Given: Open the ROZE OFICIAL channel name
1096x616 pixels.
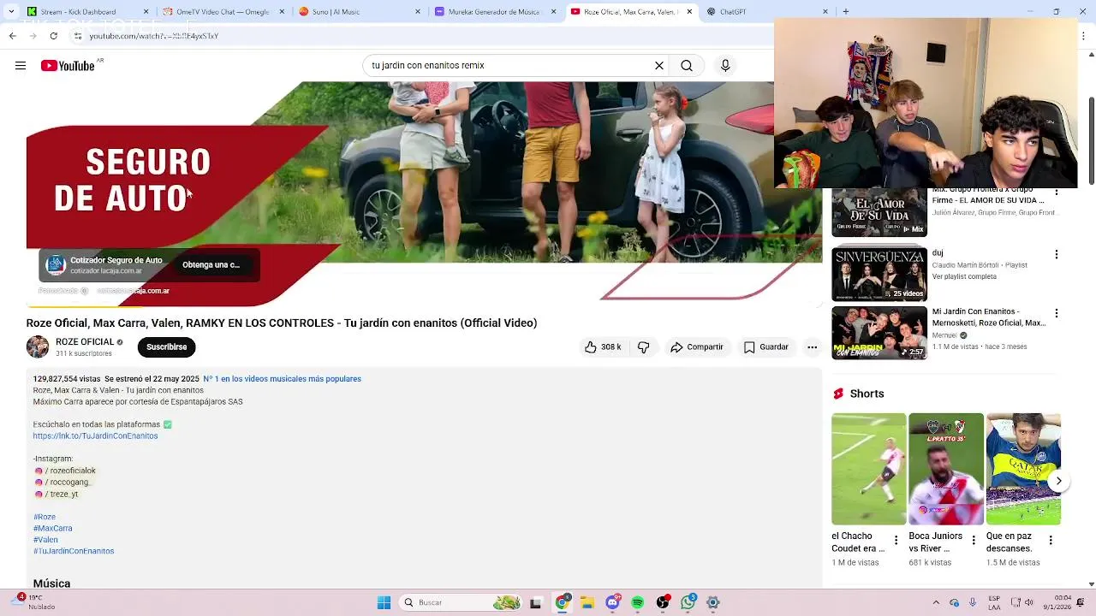Looking at the screenshot, I should 85,341.
